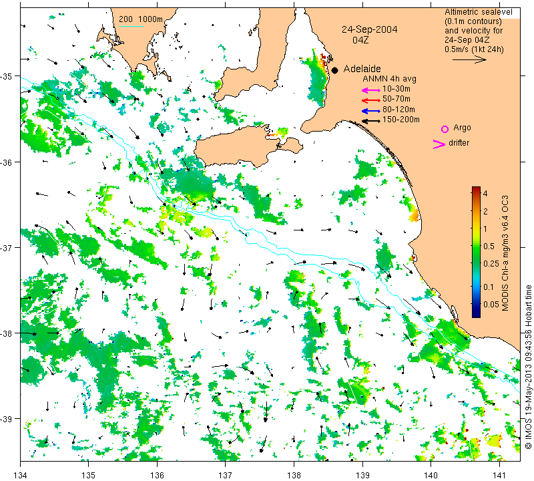Image resolution: width=534 pixels, height=481 pixels.
Task: Click the ANMN 4h avg heading
Action: point(389,79)
